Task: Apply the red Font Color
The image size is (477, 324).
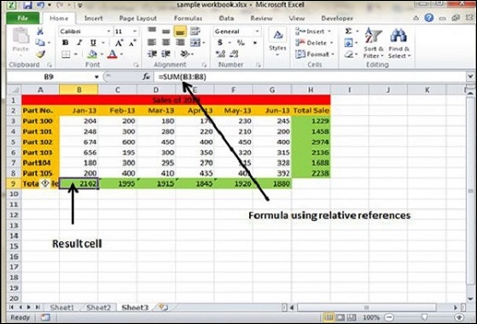Action: [x=113, y=55]
